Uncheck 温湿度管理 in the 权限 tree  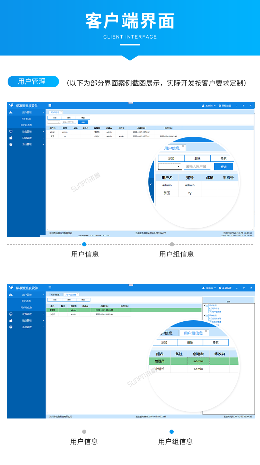click(210, 318)
